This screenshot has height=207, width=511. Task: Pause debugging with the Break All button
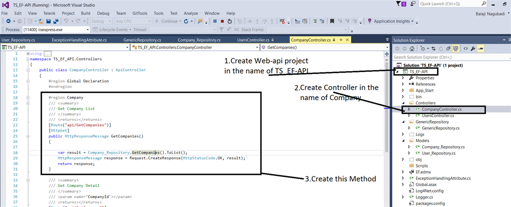coord(215,21)
